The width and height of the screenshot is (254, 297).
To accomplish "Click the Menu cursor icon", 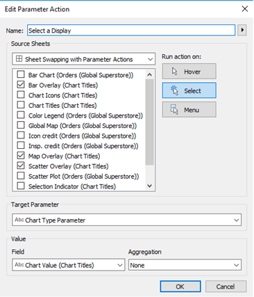I will [174, 110].
